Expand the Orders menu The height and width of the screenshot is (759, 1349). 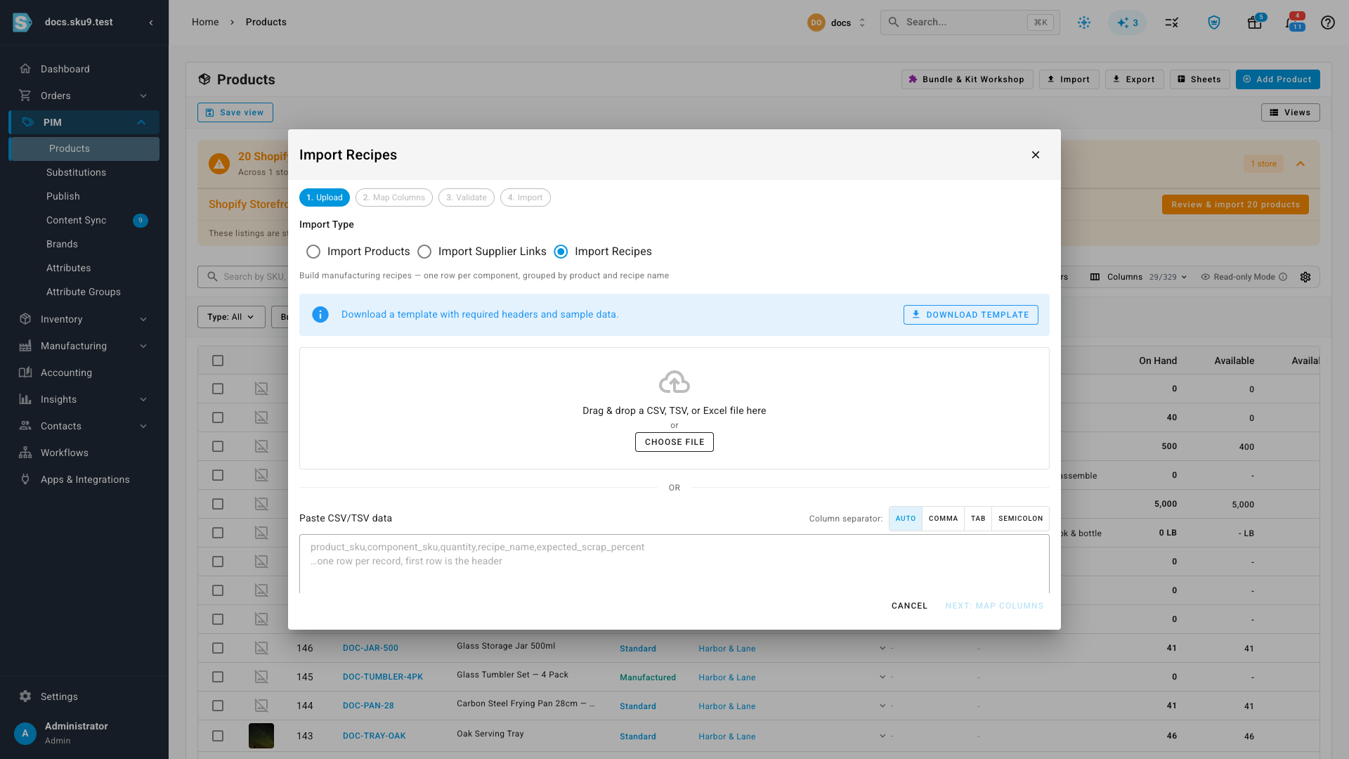click(x=143, y=96)
